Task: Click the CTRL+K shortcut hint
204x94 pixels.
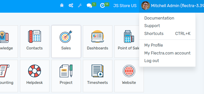Action: pos(183,33)
